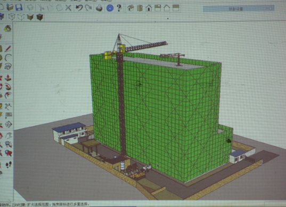Activate the Push/Pull tool
Viewport: 286px width, 207px height.
[8, 78]
